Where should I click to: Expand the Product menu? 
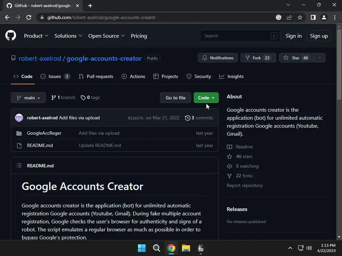click(36, 36)
